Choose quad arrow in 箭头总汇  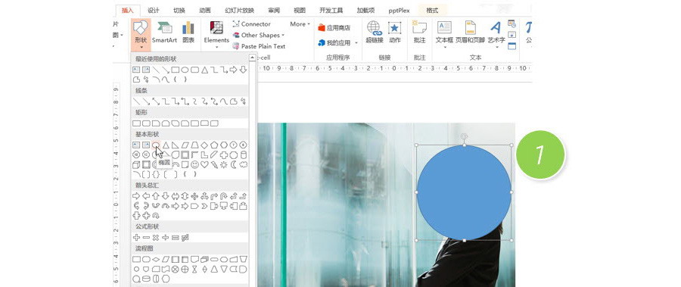pyautogui.click(x=194, y=196)
